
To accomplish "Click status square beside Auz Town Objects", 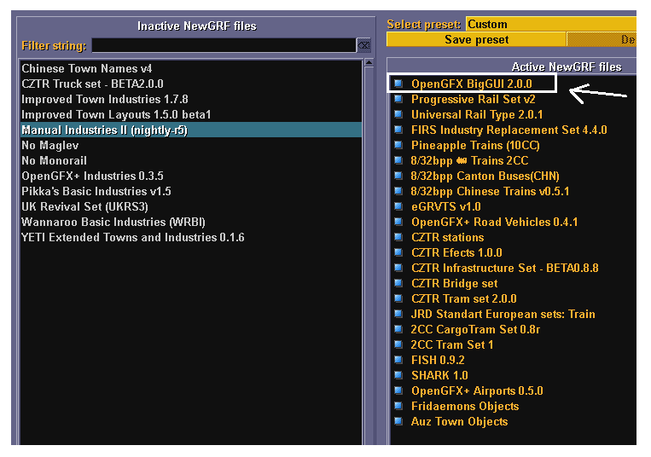I will (x=398, y=421).
